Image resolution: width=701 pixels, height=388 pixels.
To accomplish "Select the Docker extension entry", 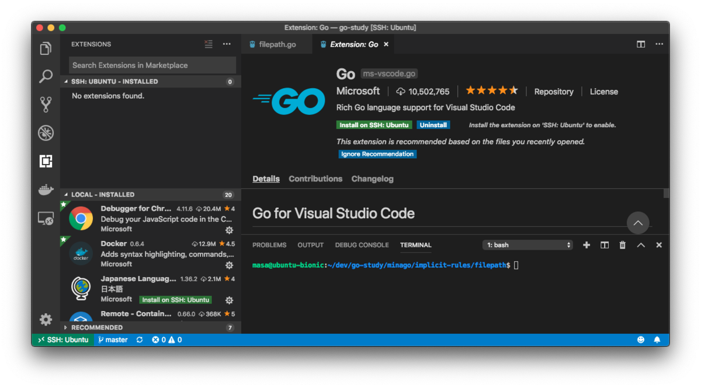I will click(x=150, y=254).
